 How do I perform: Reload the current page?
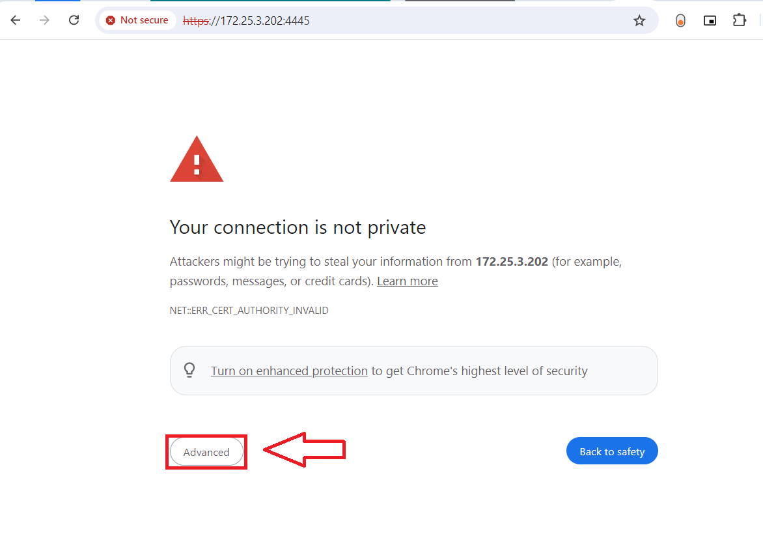(74, 20)
